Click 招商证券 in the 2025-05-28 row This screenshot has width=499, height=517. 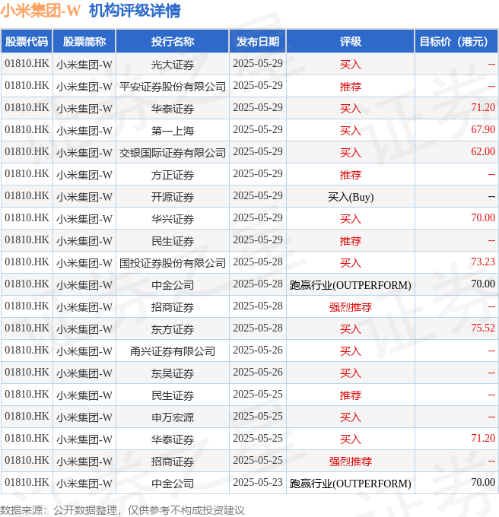[173, 307]
